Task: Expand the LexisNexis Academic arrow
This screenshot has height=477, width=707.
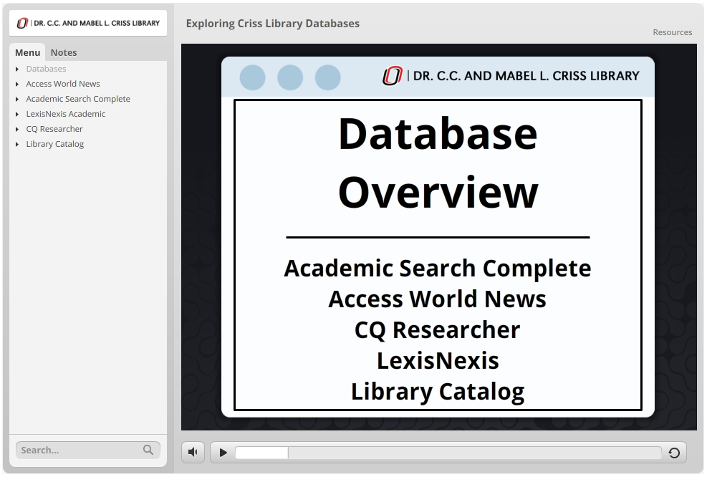Action: pos(17,114)
